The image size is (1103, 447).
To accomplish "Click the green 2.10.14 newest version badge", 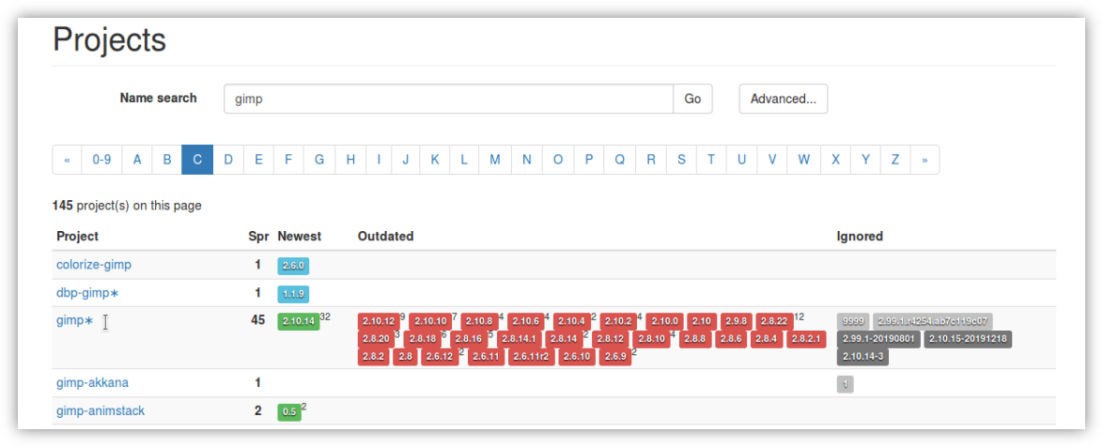I will coord(298,321).
